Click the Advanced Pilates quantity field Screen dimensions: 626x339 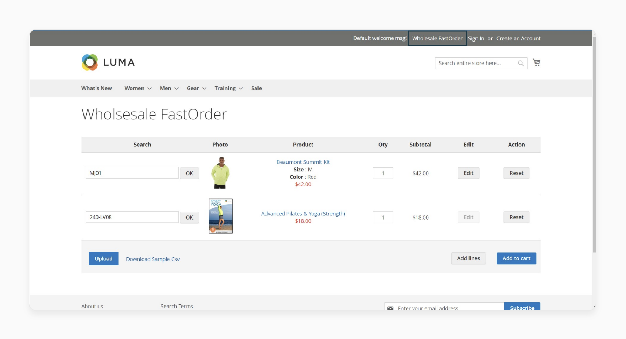383,217
